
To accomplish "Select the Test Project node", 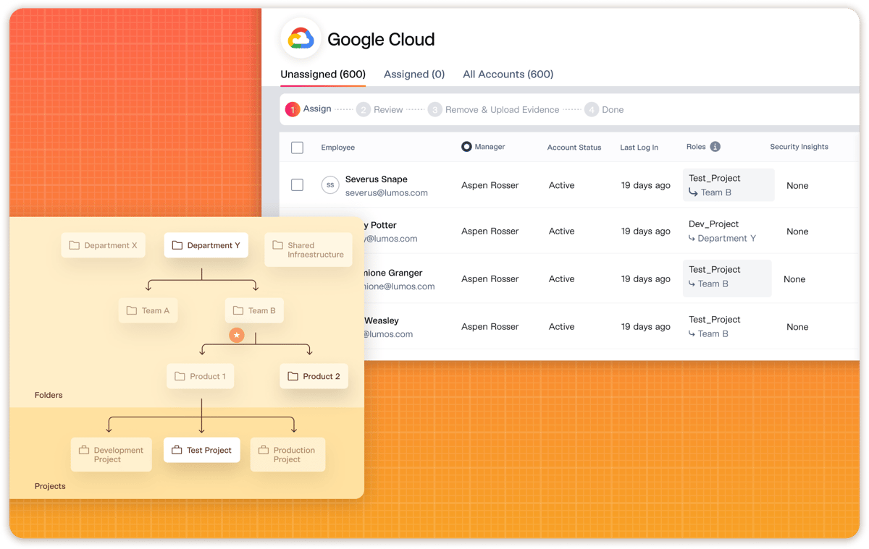I will (201, 450).
